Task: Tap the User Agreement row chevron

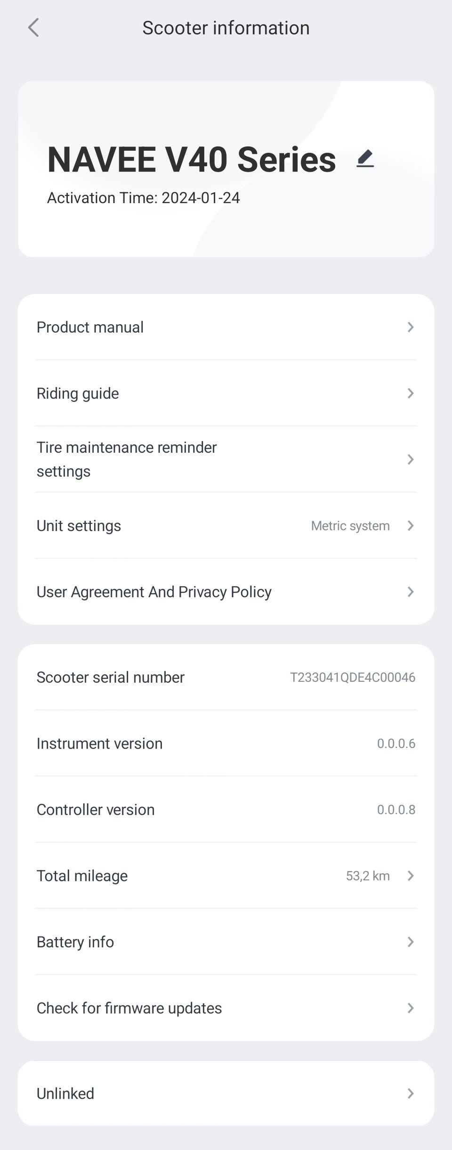Action: pos(411,592)
